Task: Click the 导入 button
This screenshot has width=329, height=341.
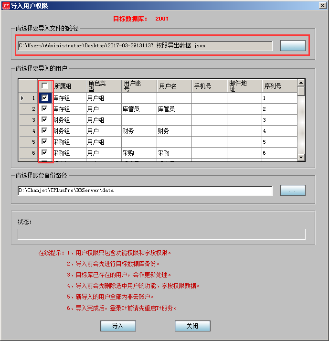Action: (x=118, y=326)
